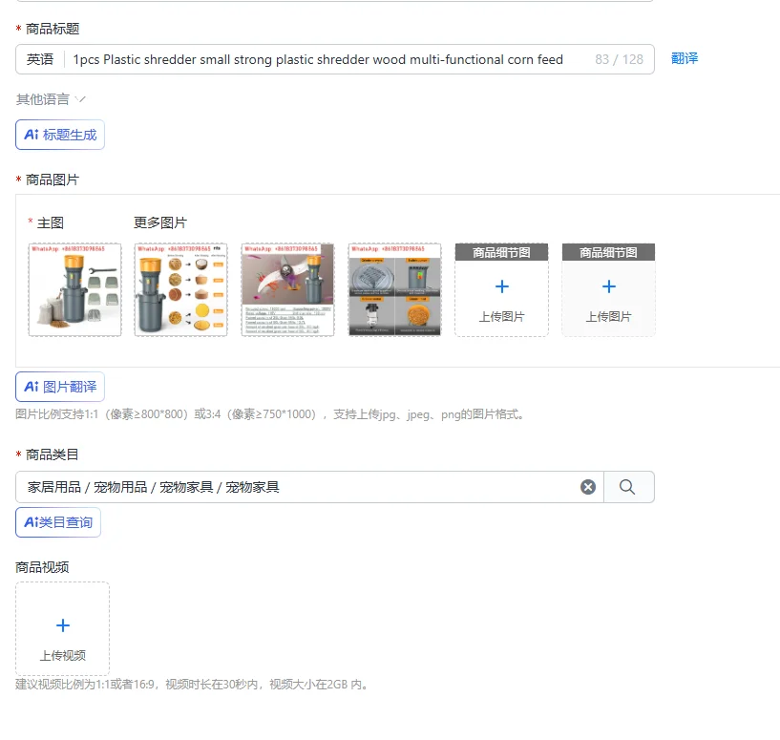Upload image in first 商品细节图 slot
The width and height of the screenshot is (780, 740).
click(x=501, y=290)
